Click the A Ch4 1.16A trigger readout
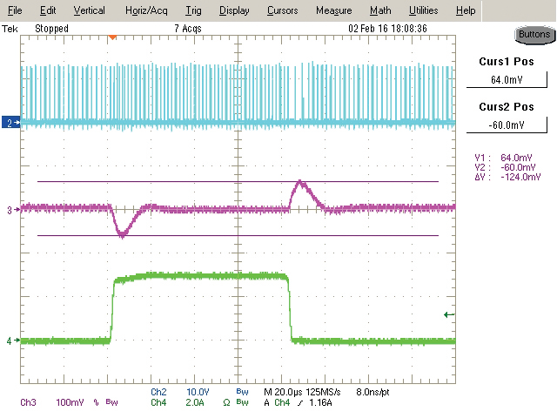 [x=299, y=402]
